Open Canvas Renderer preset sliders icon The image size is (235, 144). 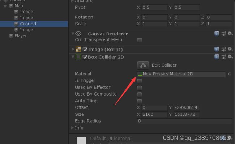point(223,34)
